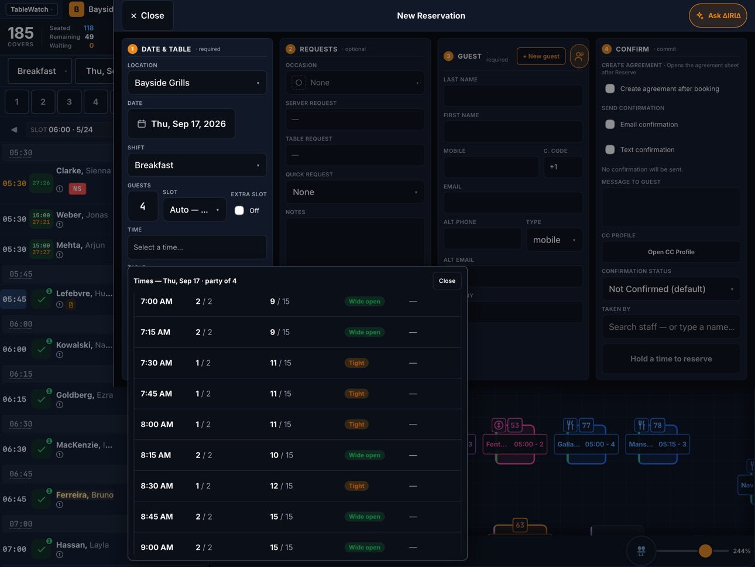Click Hold a time to reserve button
755x567 pixels.
pos(671,358)
